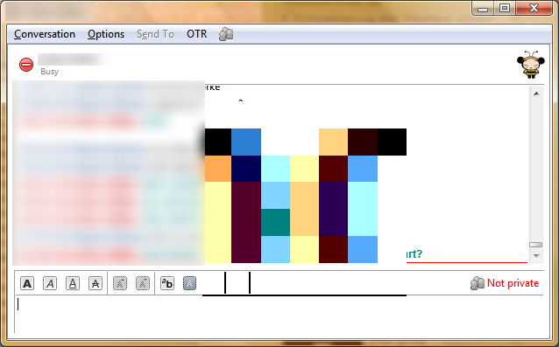This screenshot has height=347, width=559.
Task: Toggle strikethrough text formatting
Action: click(96, 283)
